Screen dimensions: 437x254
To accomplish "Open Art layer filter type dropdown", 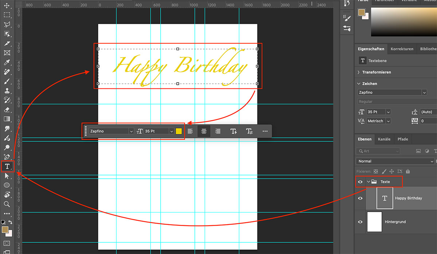I will (378, 151).
